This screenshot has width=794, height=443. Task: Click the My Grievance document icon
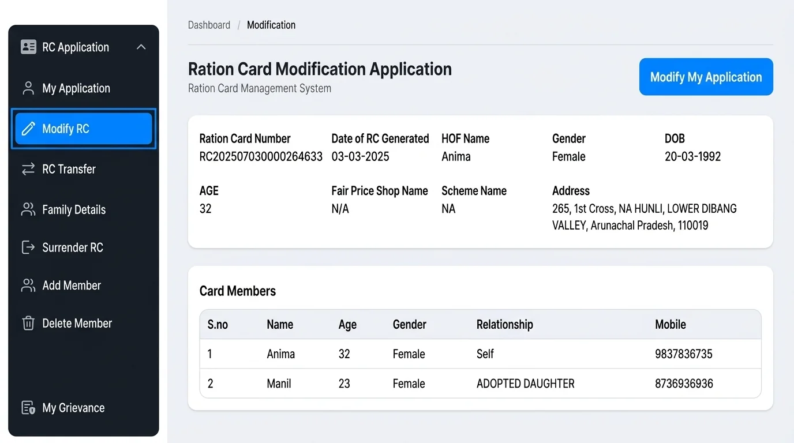[28, 408]
